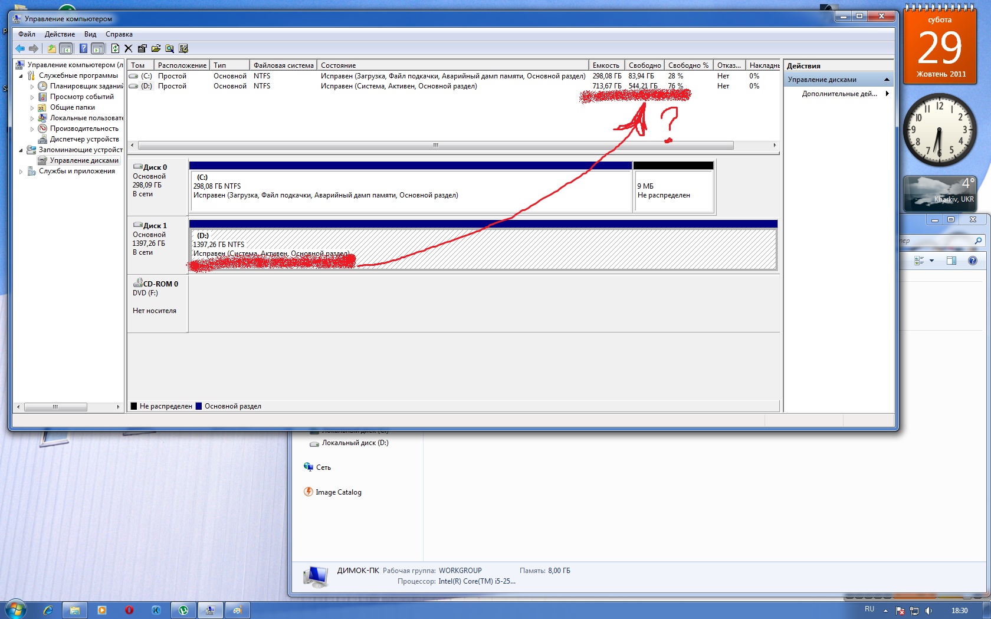Click the tree pane horizontal scrollbar
This screenshot has width=991, height=619.
tap(55, 407)
